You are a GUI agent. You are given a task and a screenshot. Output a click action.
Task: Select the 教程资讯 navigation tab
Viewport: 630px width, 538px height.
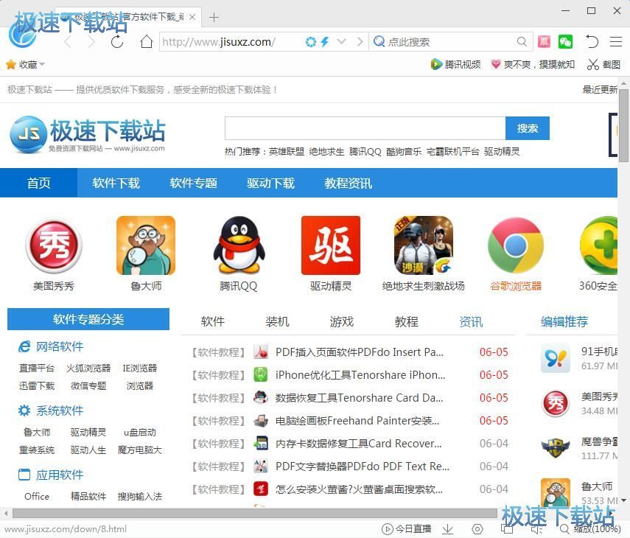[x=348, y=183]
